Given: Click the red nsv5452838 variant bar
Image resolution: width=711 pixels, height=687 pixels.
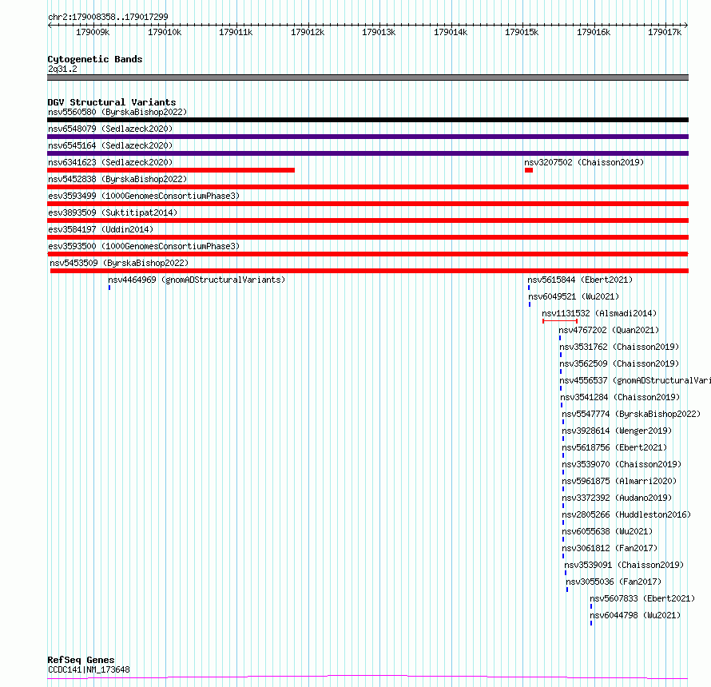Looking at the screenshot, I should click(367, 187).
